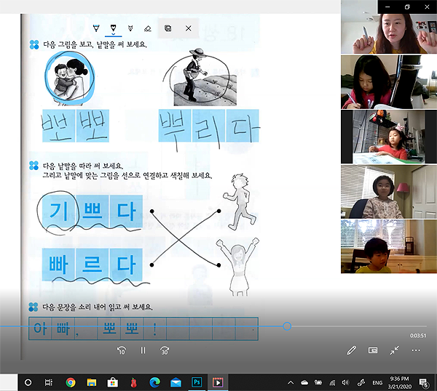Image resolution: width=437 pixels, height=391 pixels.
Task: Click the seek bar ahead of the handle
Action: point(359,326)
